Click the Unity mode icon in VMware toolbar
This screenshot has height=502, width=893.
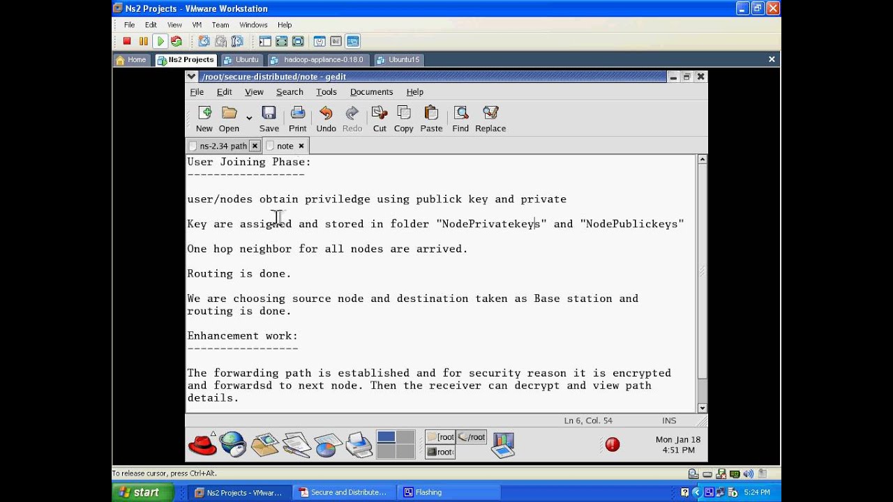(353, 41)
